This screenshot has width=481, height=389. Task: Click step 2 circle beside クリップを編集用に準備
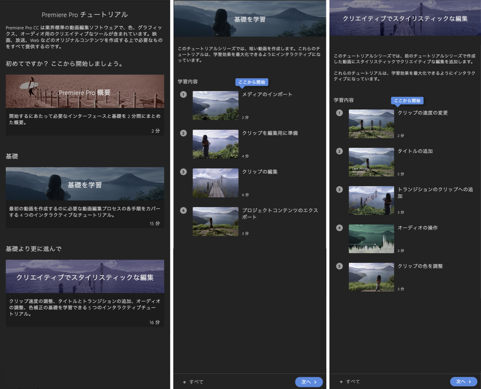point(184,133)
